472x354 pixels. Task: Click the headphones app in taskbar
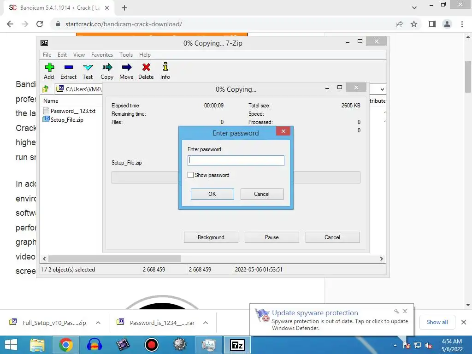click(x=94, y=345)
